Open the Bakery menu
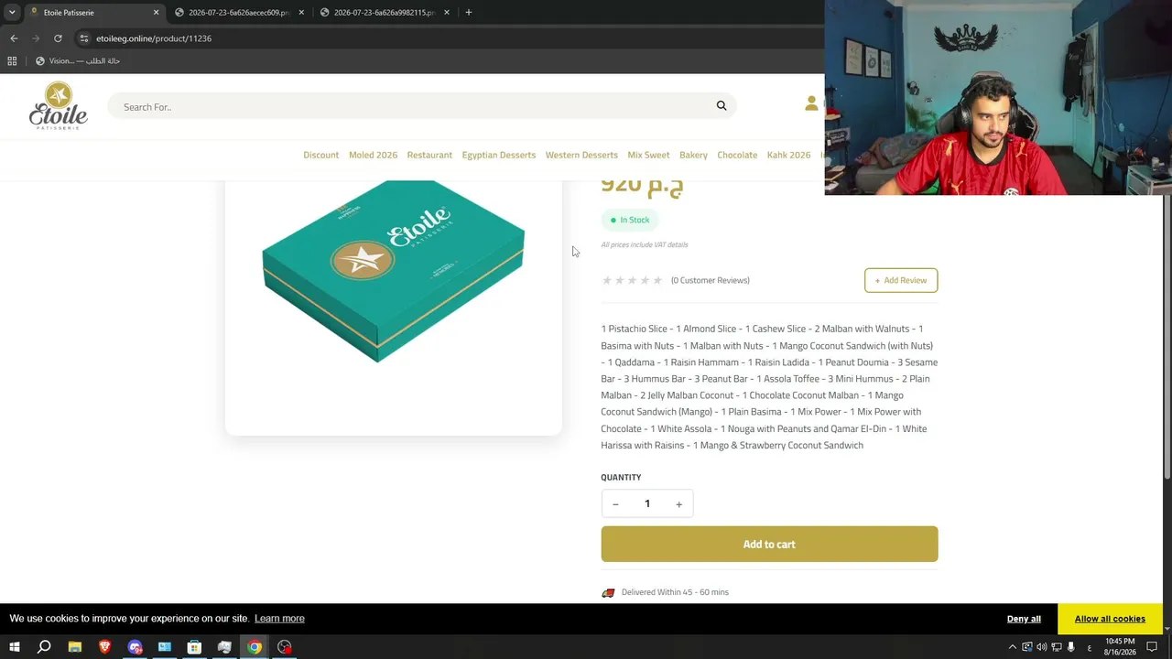Viewport: 1172px width, 659px height. [x=693, y=155]
